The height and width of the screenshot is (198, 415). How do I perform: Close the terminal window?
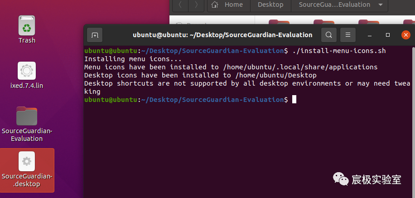[x=406, y=35]
